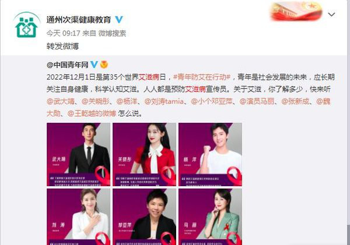Open the @刘涛tamia mention
The width and height of the screenshot is (350, 245).
click(x=164, y=102)
